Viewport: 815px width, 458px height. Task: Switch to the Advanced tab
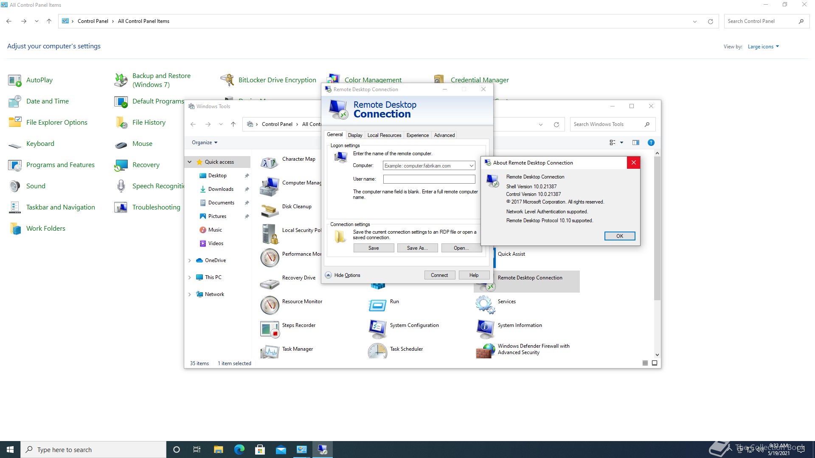coord(444,135)
